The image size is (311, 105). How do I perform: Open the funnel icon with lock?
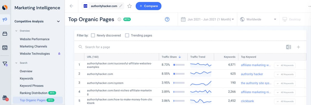tap(5, 64)
